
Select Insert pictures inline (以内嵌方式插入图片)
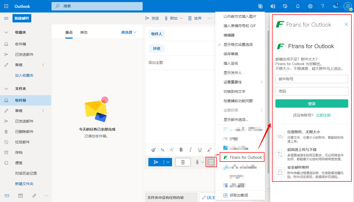tap(240, 16)
